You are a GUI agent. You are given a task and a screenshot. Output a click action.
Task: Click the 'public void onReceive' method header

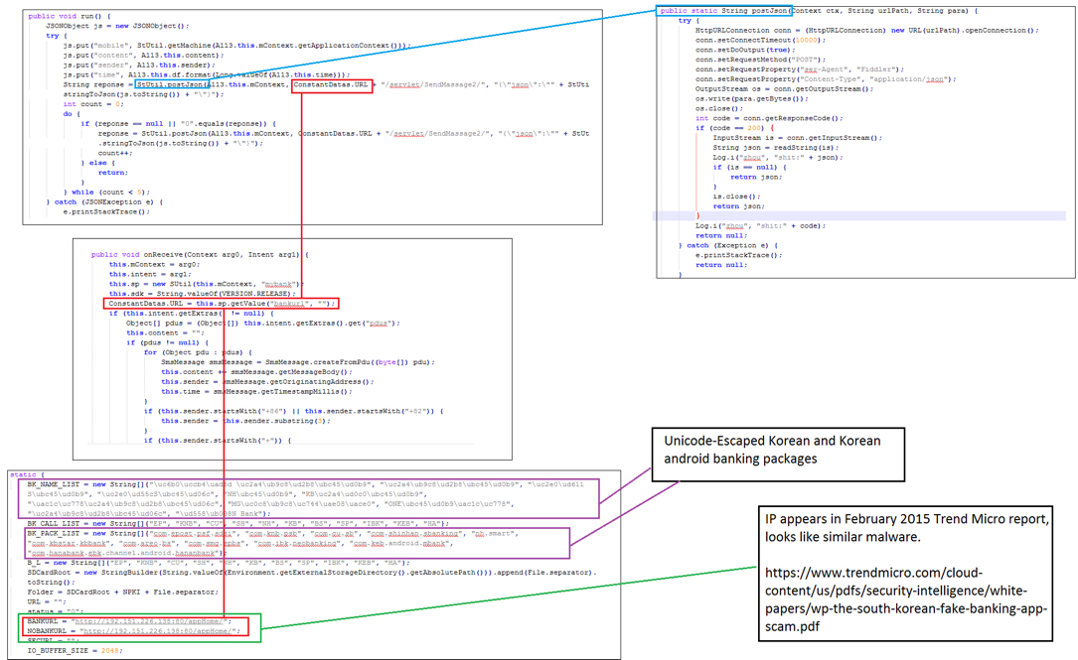point(199,255)
